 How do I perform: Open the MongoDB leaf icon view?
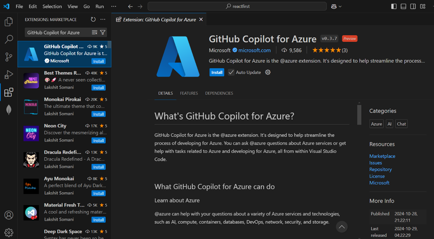point(9,110)
